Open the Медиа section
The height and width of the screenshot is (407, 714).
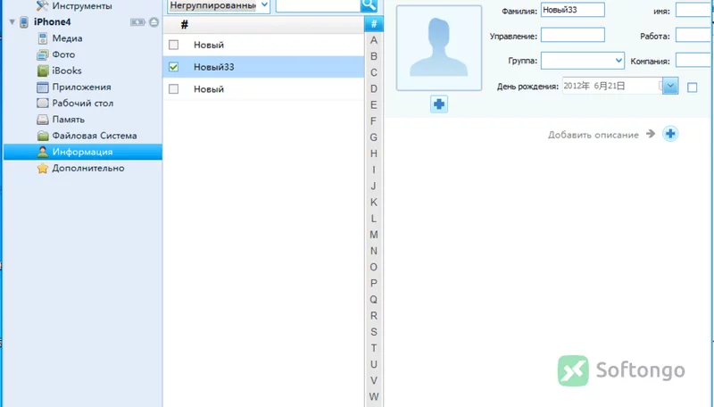tap(67, 38)
